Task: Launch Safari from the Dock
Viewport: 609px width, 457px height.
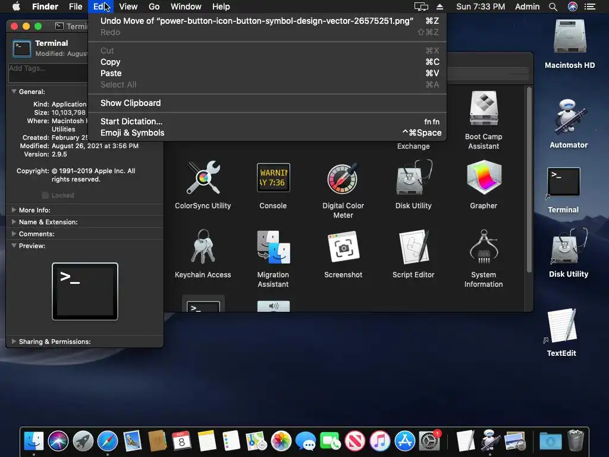Action: tap(108, 441)
